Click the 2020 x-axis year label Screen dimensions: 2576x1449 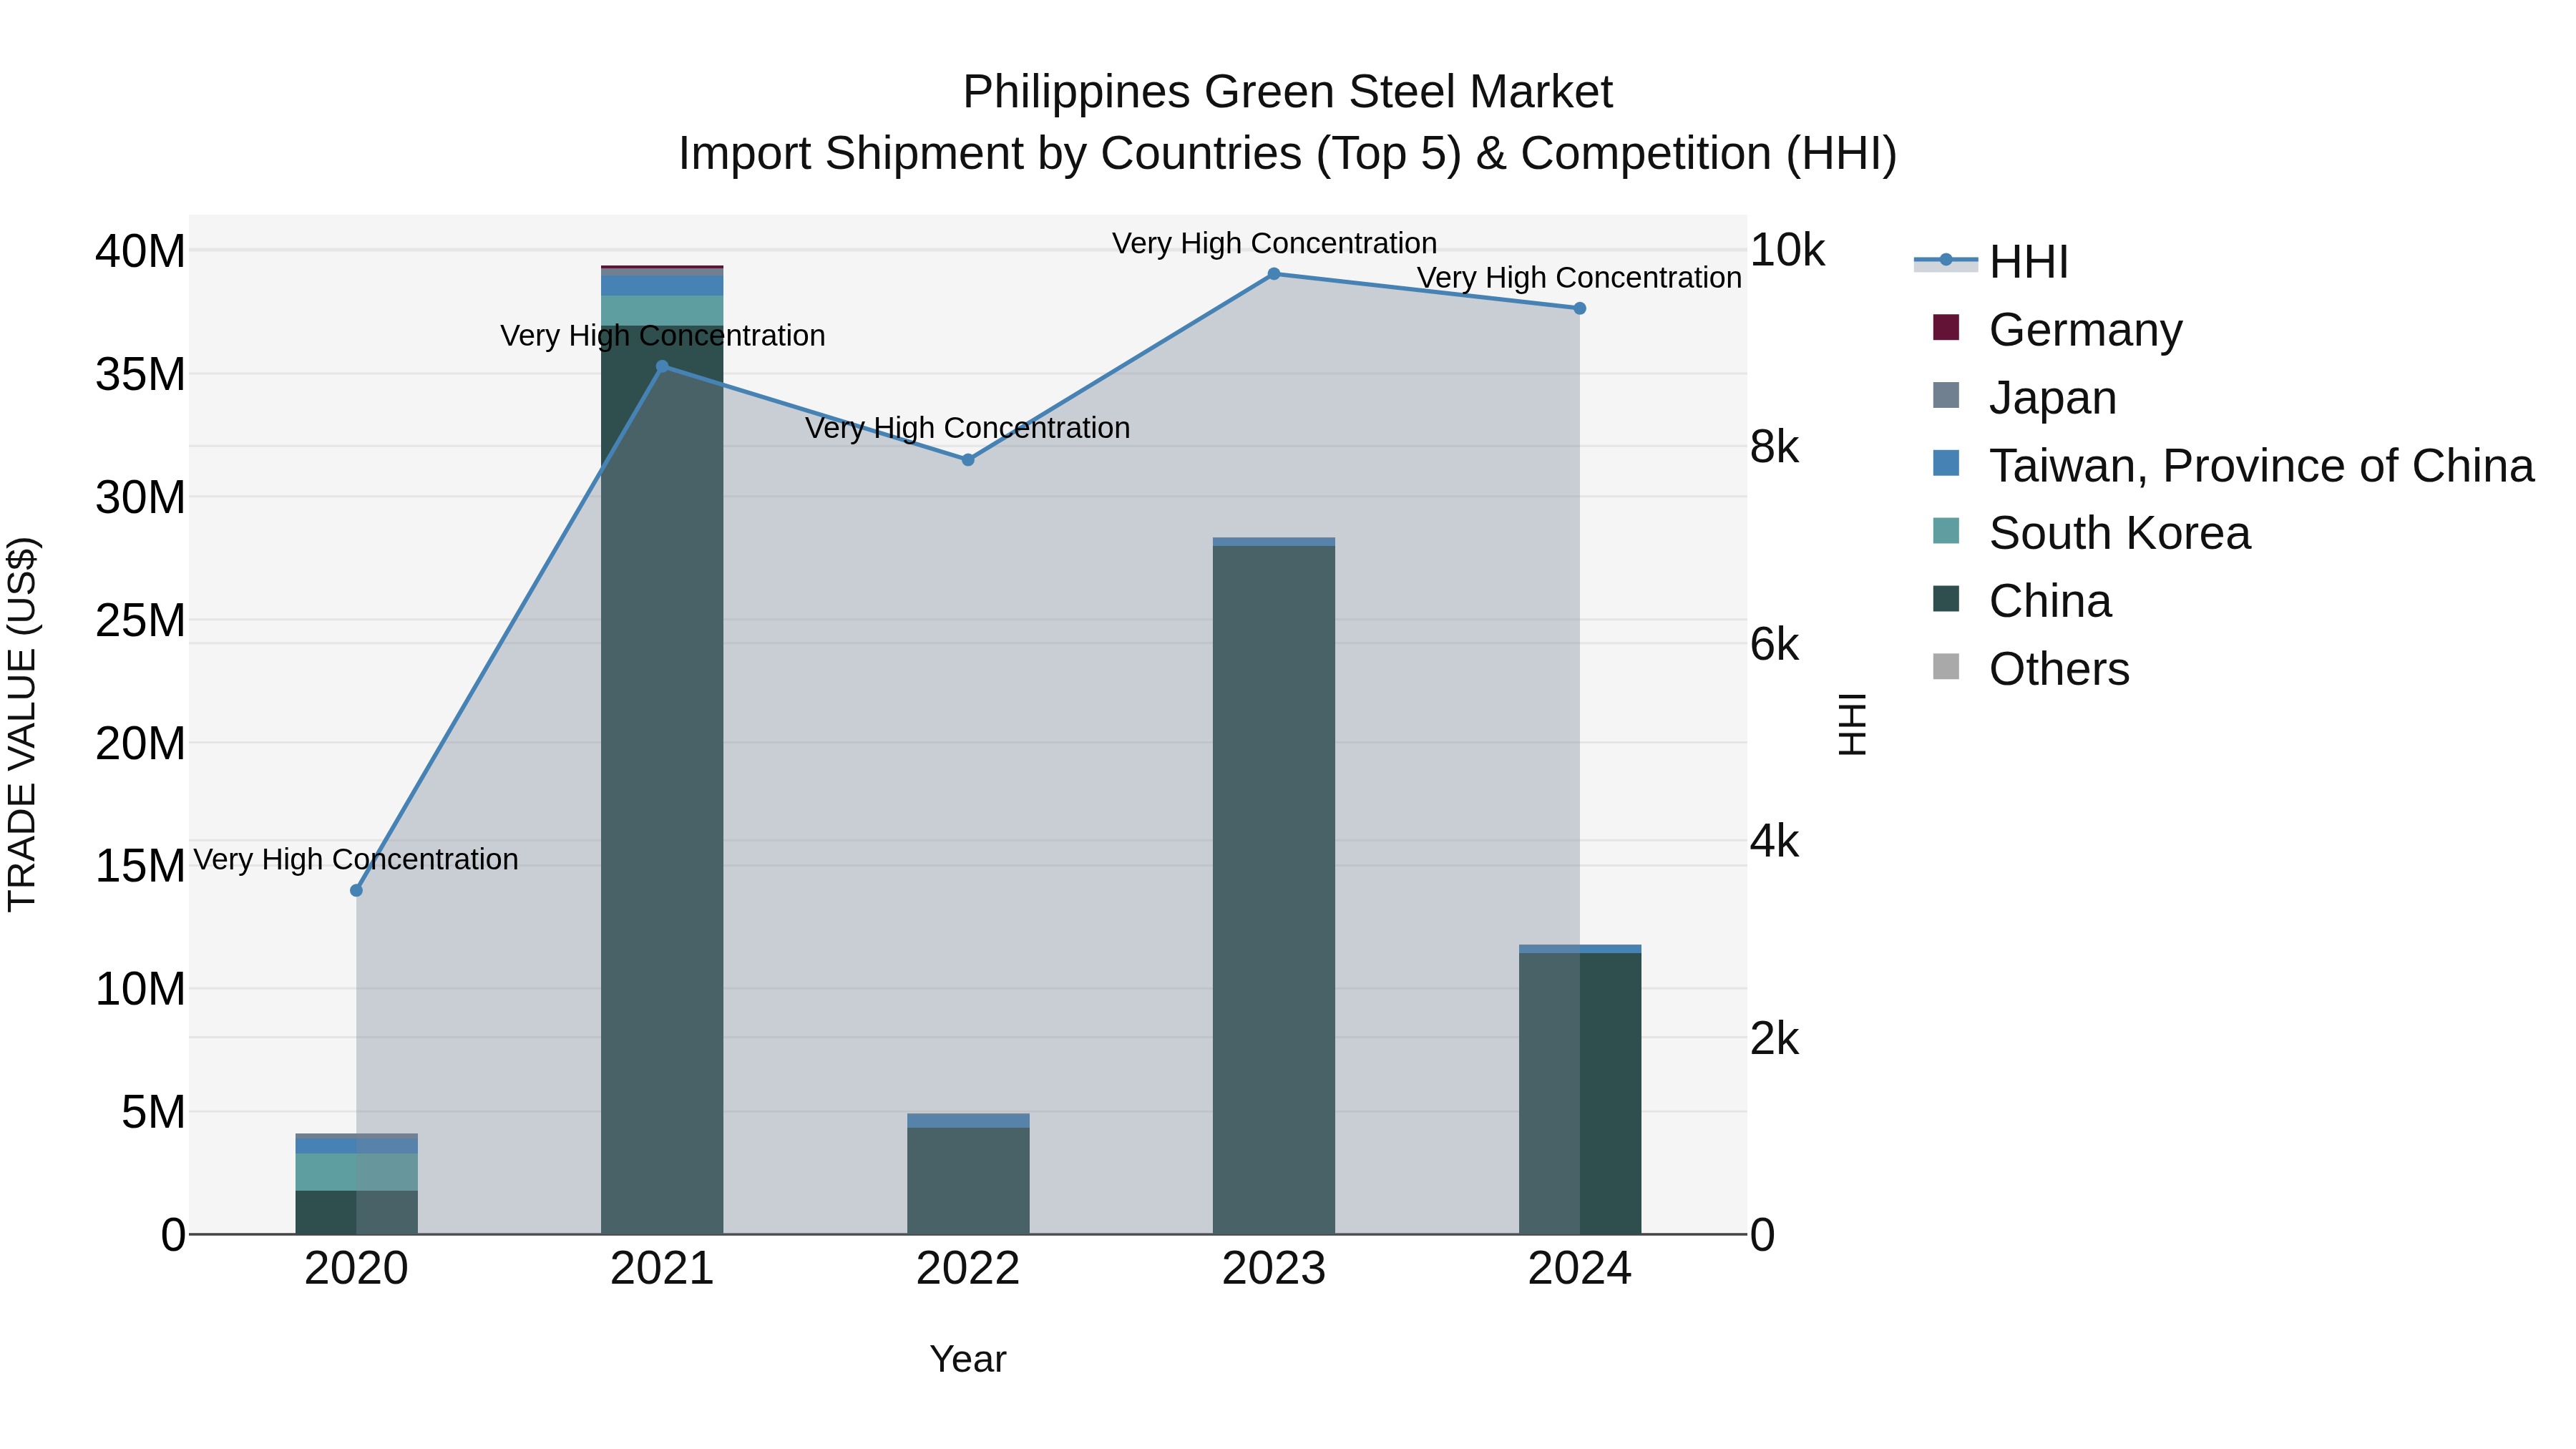click(356, 1269)
